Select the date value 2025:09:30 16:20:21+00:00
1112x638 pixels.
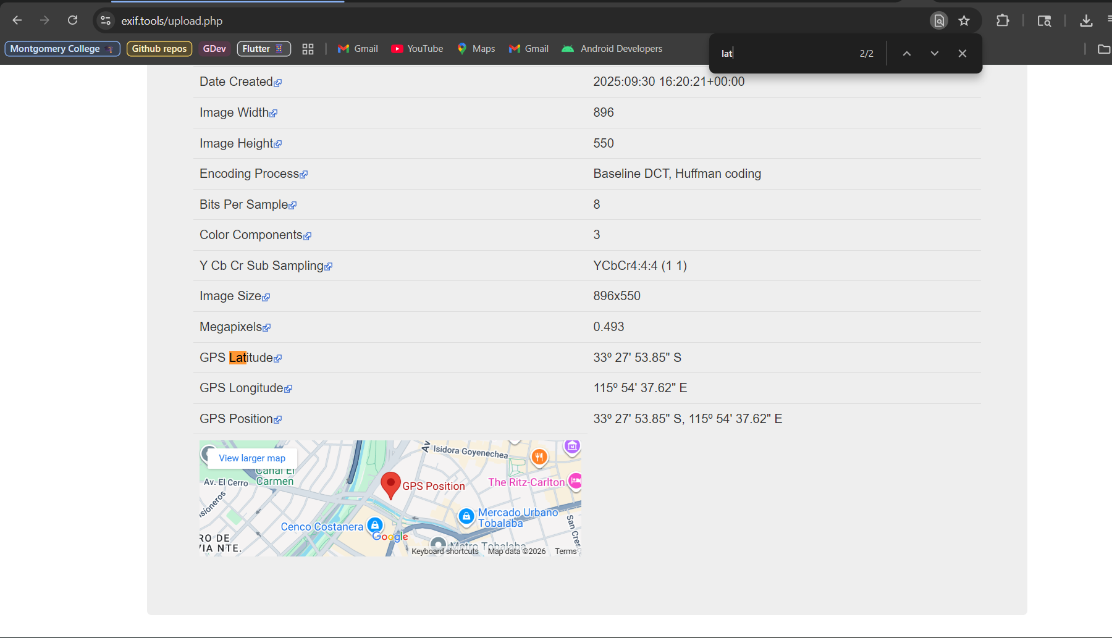coord(669,82)
